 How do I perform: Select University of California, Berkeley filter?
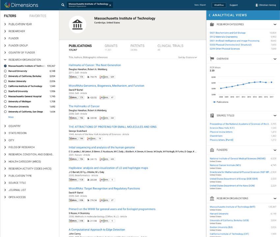5,76
